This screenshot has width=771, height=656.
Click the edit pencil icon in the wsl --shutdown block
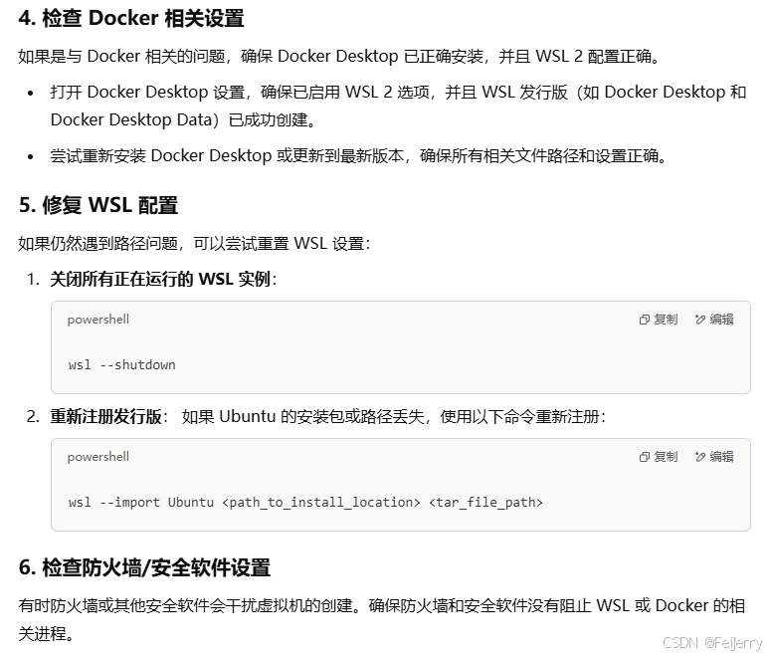click(x=699, y=320)
